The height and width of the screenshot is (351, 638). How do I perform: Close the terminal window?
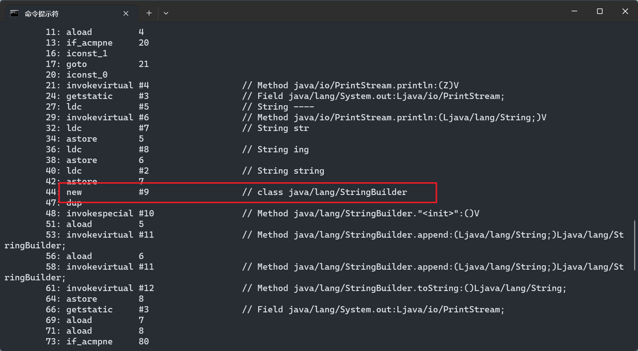tap(625, 11)
